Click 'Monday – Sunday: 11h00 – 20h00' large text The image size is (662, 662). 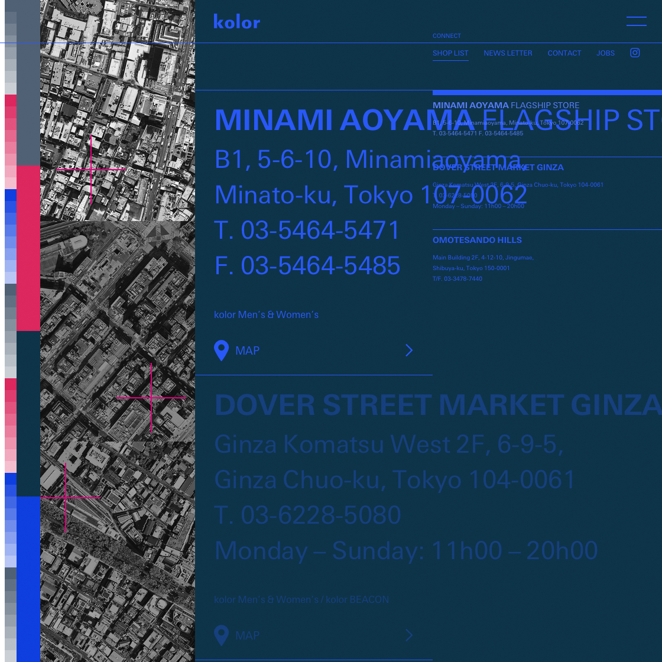coord(405,550)
